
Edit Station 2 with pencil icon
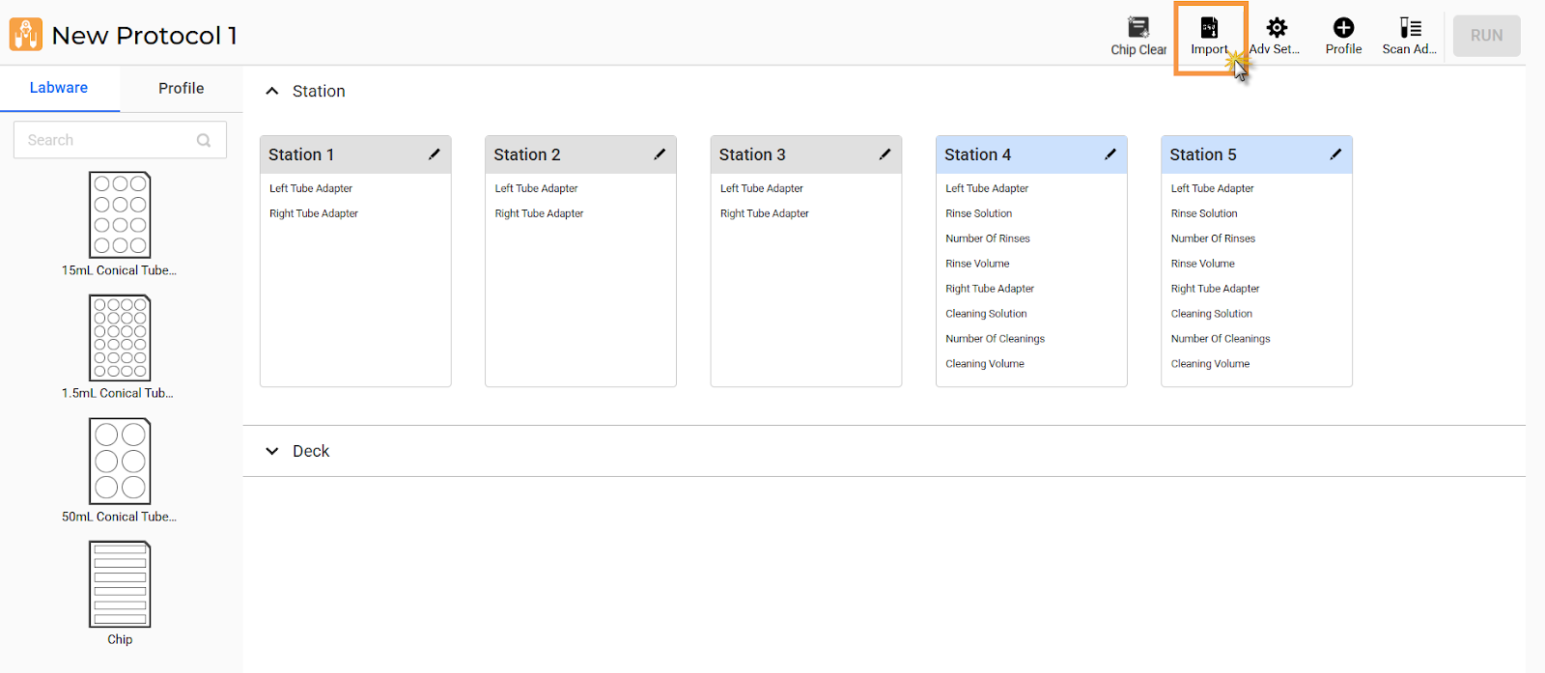coord(660,154)
